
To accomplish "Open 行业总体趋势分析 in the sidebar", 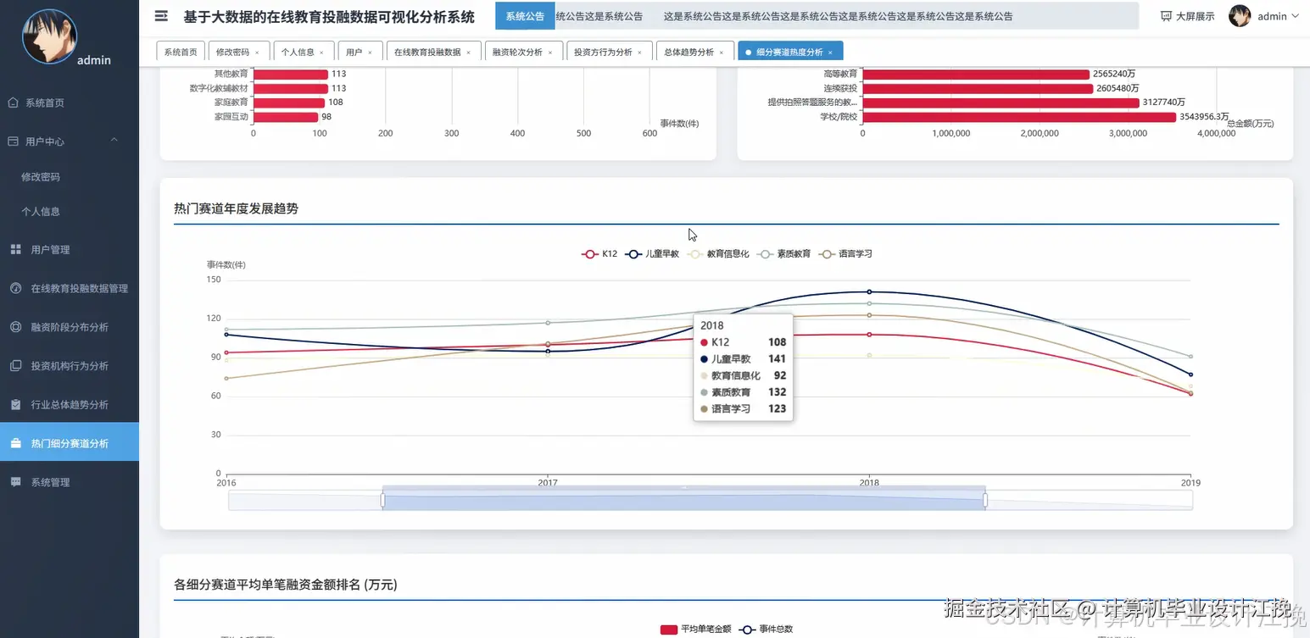I will pos(70,404).
